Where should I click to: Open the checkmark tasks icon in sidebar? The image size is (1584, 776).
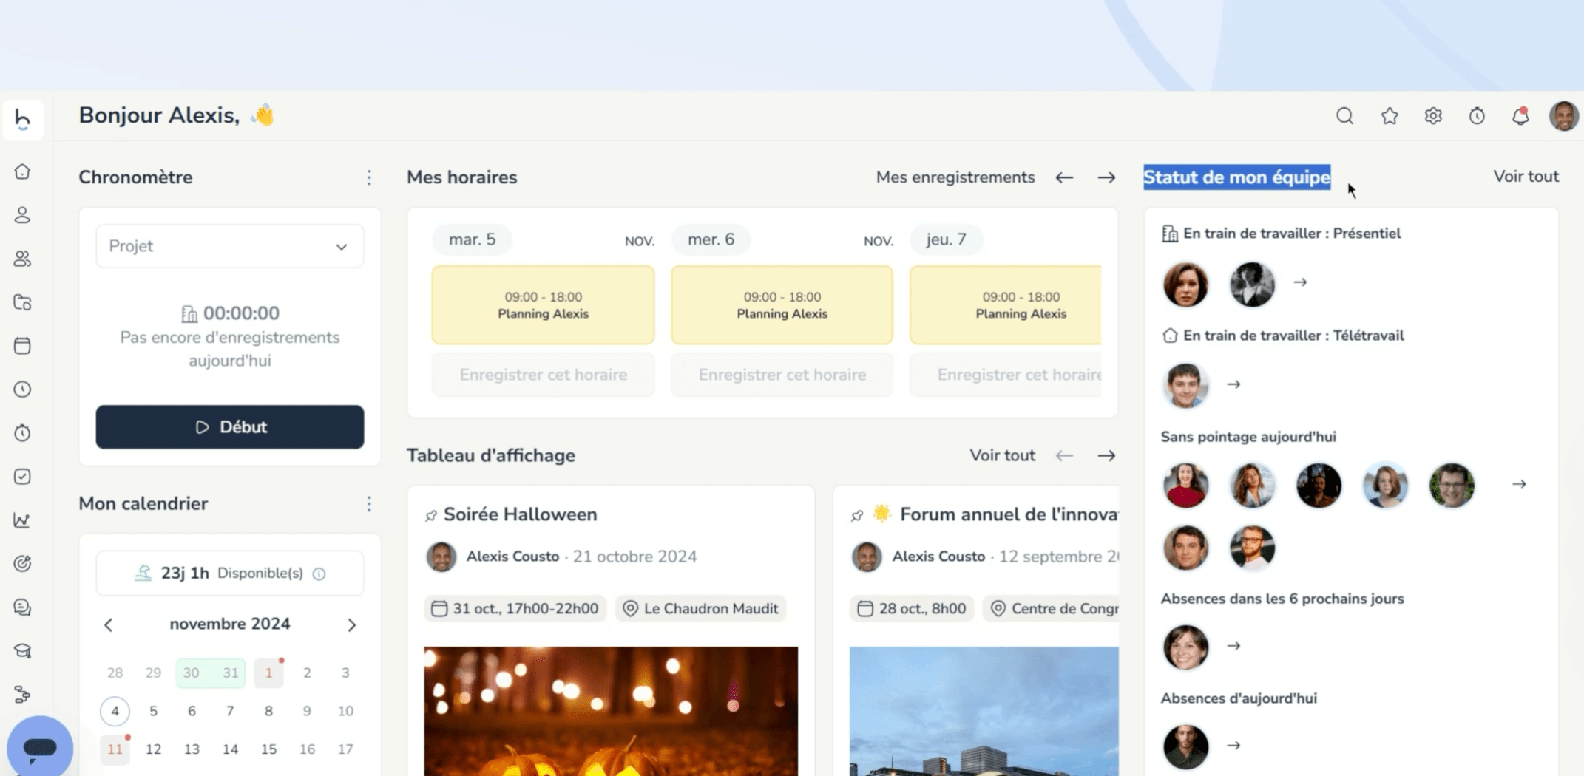[22, 477]
